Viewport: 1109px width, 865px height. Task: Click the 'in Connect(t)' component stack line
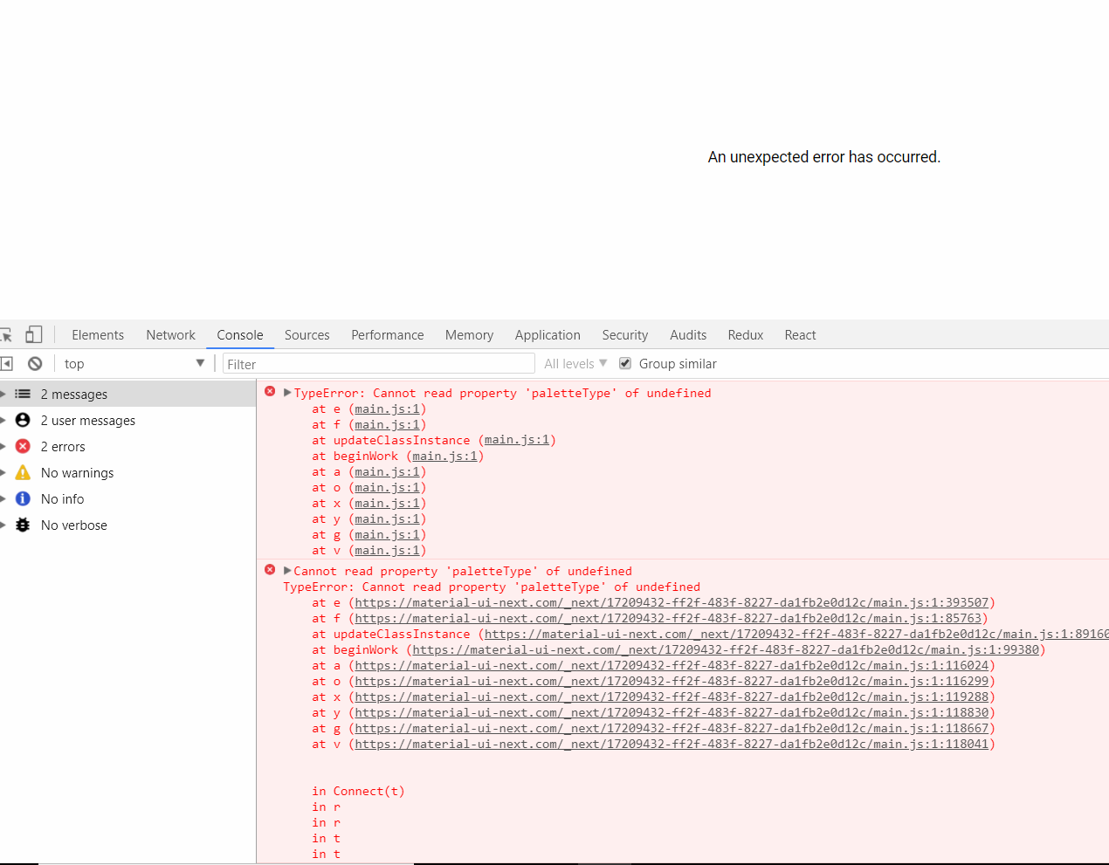tap(358, 791)
